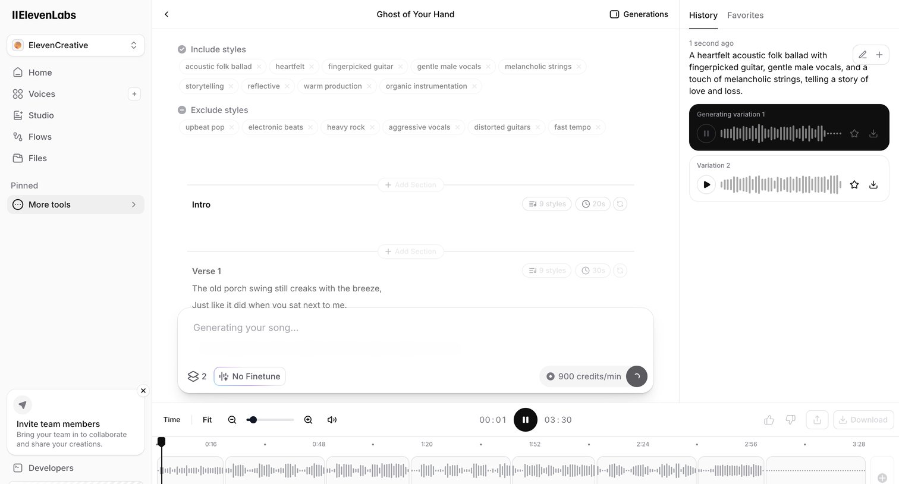Click the generating spinner submit button
The height and width of the screenshot is (484, 899).
637,376
